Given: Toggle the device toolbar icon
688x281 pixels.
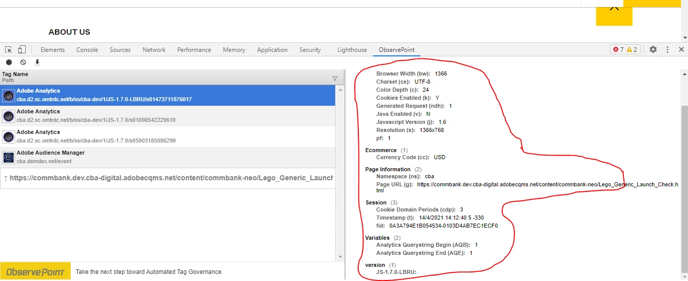Looking at the screenshot, I should [22, 49].
